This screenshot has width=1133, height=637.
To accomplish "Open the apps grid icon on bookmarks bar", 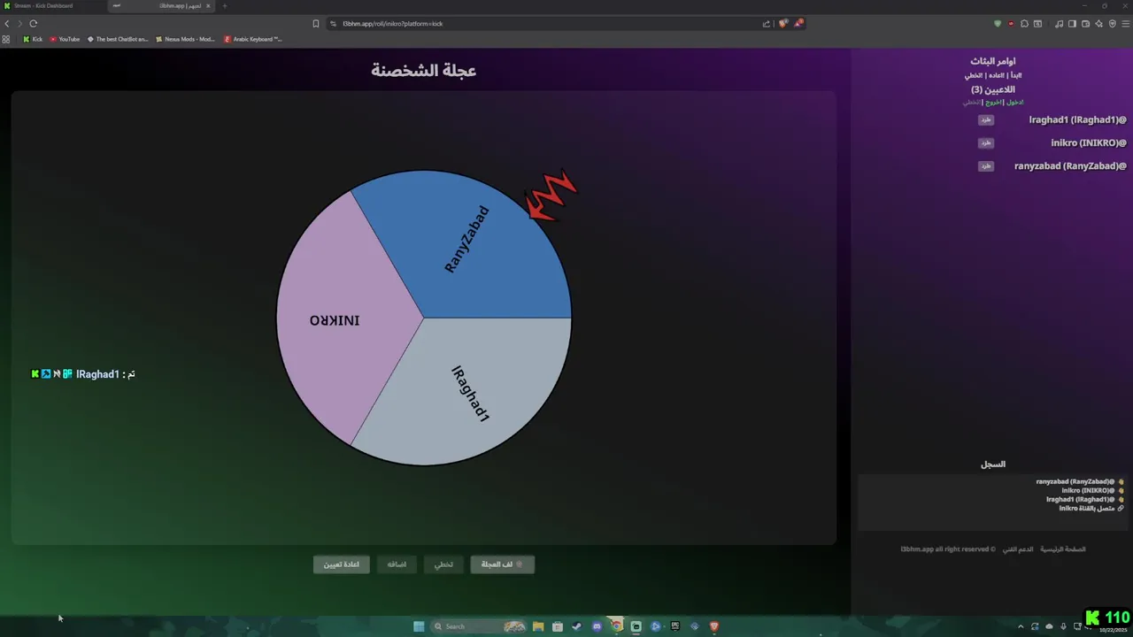I will click(x=6, y=39).
